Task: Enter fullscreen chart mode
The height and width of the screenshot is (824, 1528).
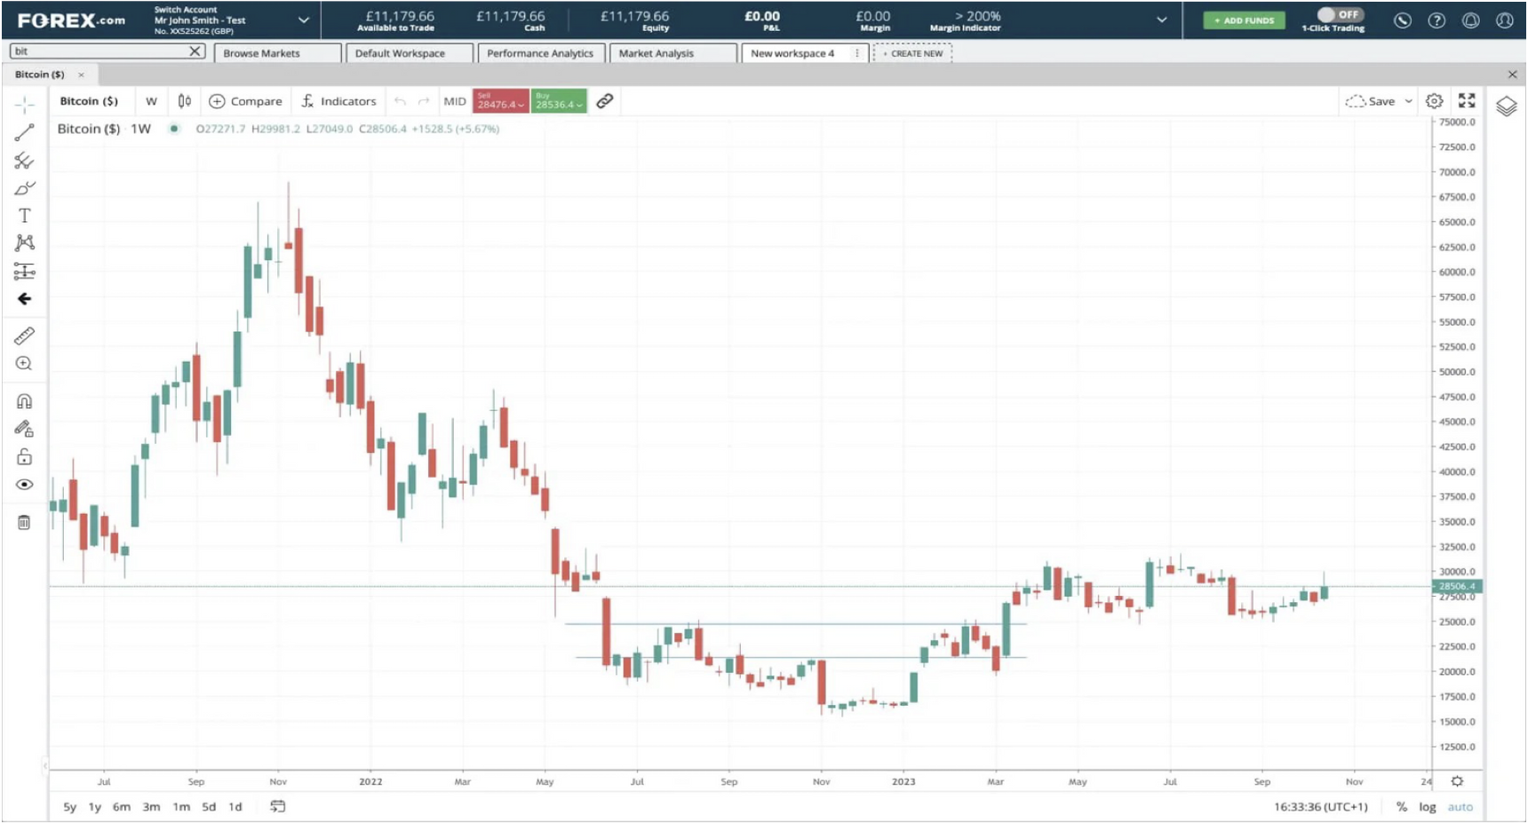Action: click(1467, 101)
